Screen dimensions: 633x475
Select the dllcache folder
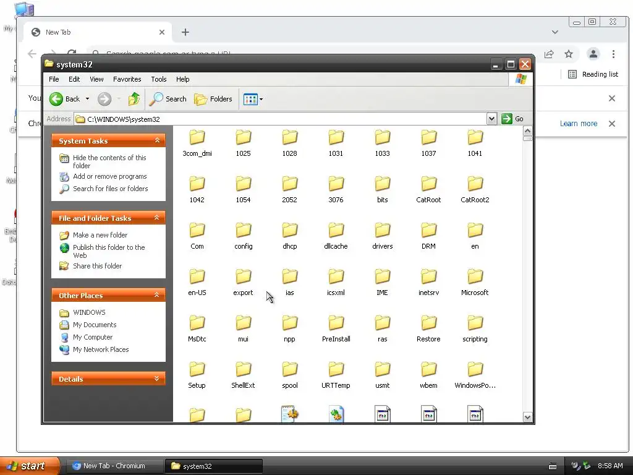coord(336,236)
